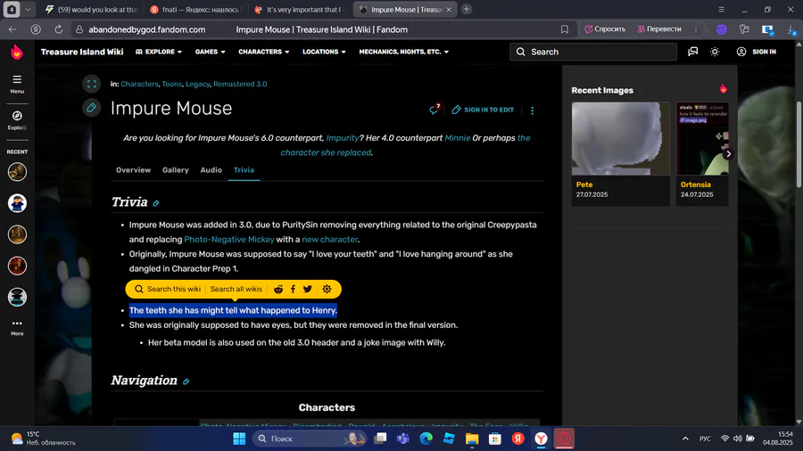Switch to the fnati Yandex browser tab
Screen dimensions: 803x451
point(195,9)
